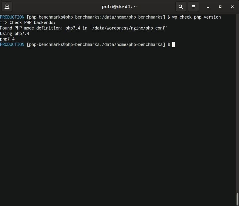Viewport: 239px width, 206px height.
Task: Click the standalone 'php7.4' output line
Action: tap(7, 39)
